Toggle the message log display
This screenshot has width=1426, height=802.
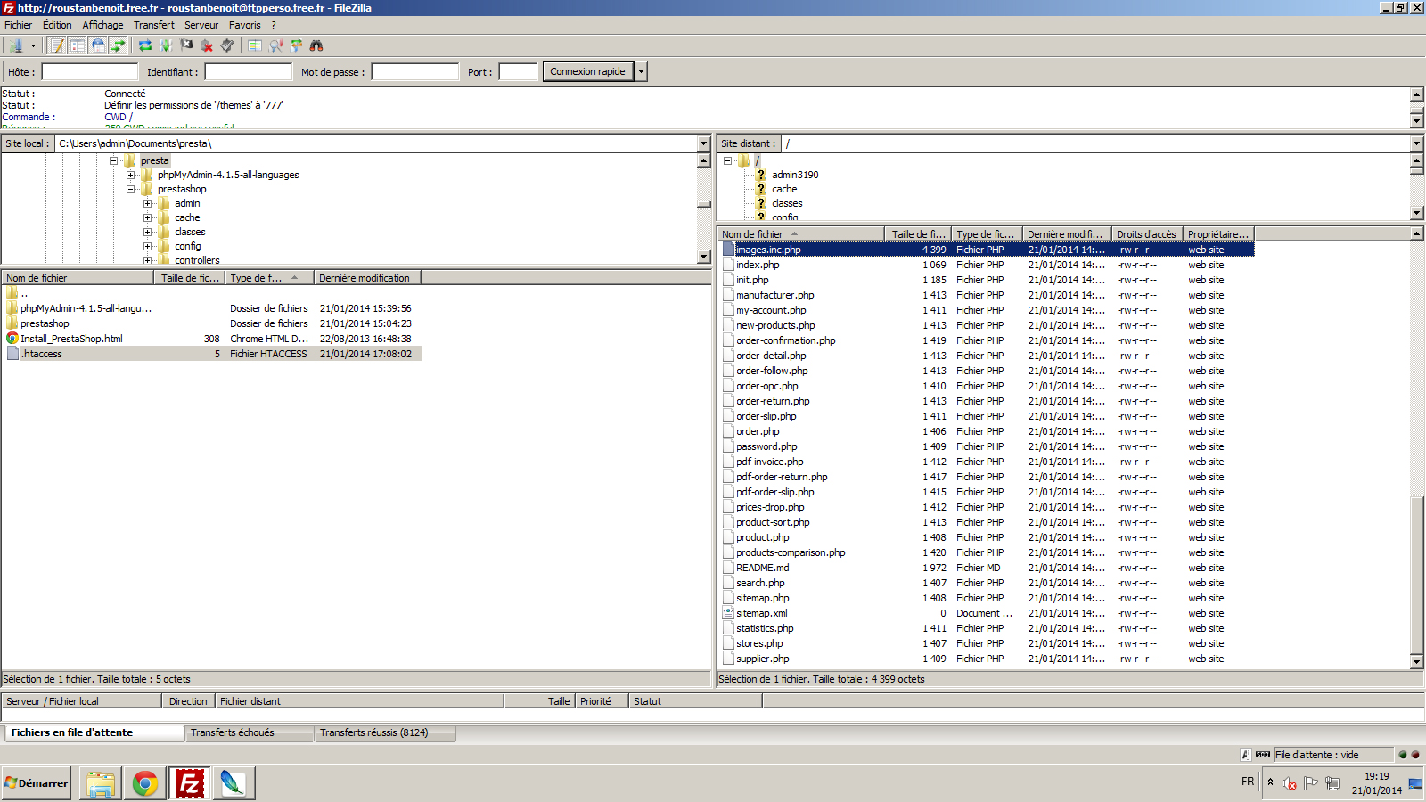(x=57, y=45)
